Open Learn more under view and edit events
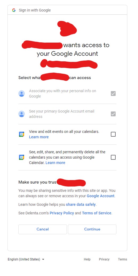The width and height of the screenshot is (138, 276). 39,137
